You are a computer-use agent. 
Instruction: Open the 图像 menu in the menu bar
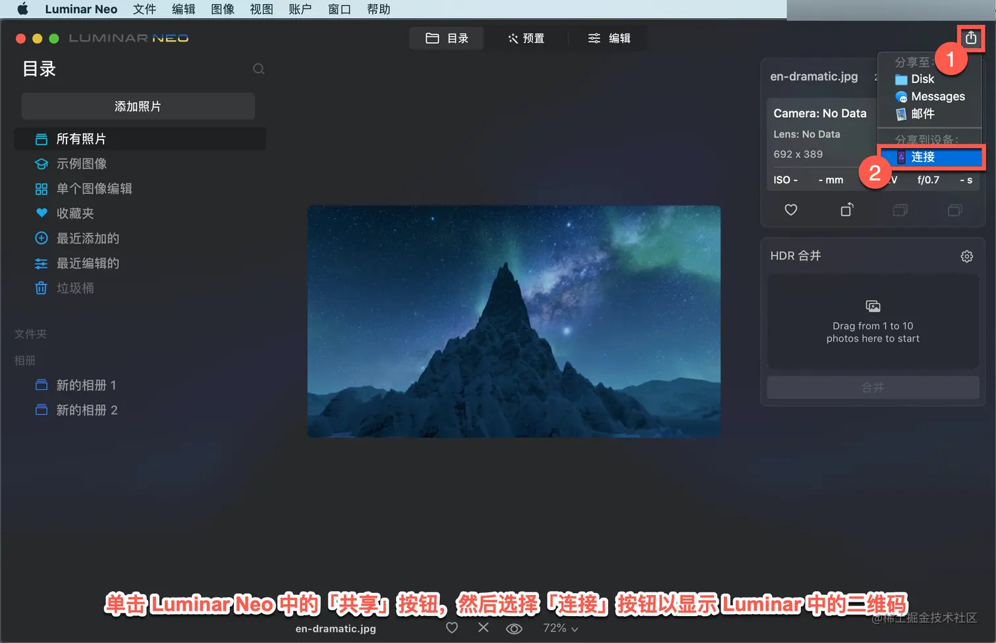coord(223,9)
